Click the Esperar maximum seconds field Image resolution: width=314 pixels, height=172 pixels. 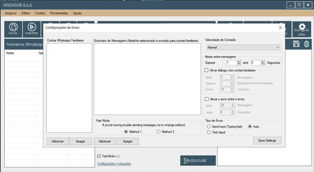(256, 63)
